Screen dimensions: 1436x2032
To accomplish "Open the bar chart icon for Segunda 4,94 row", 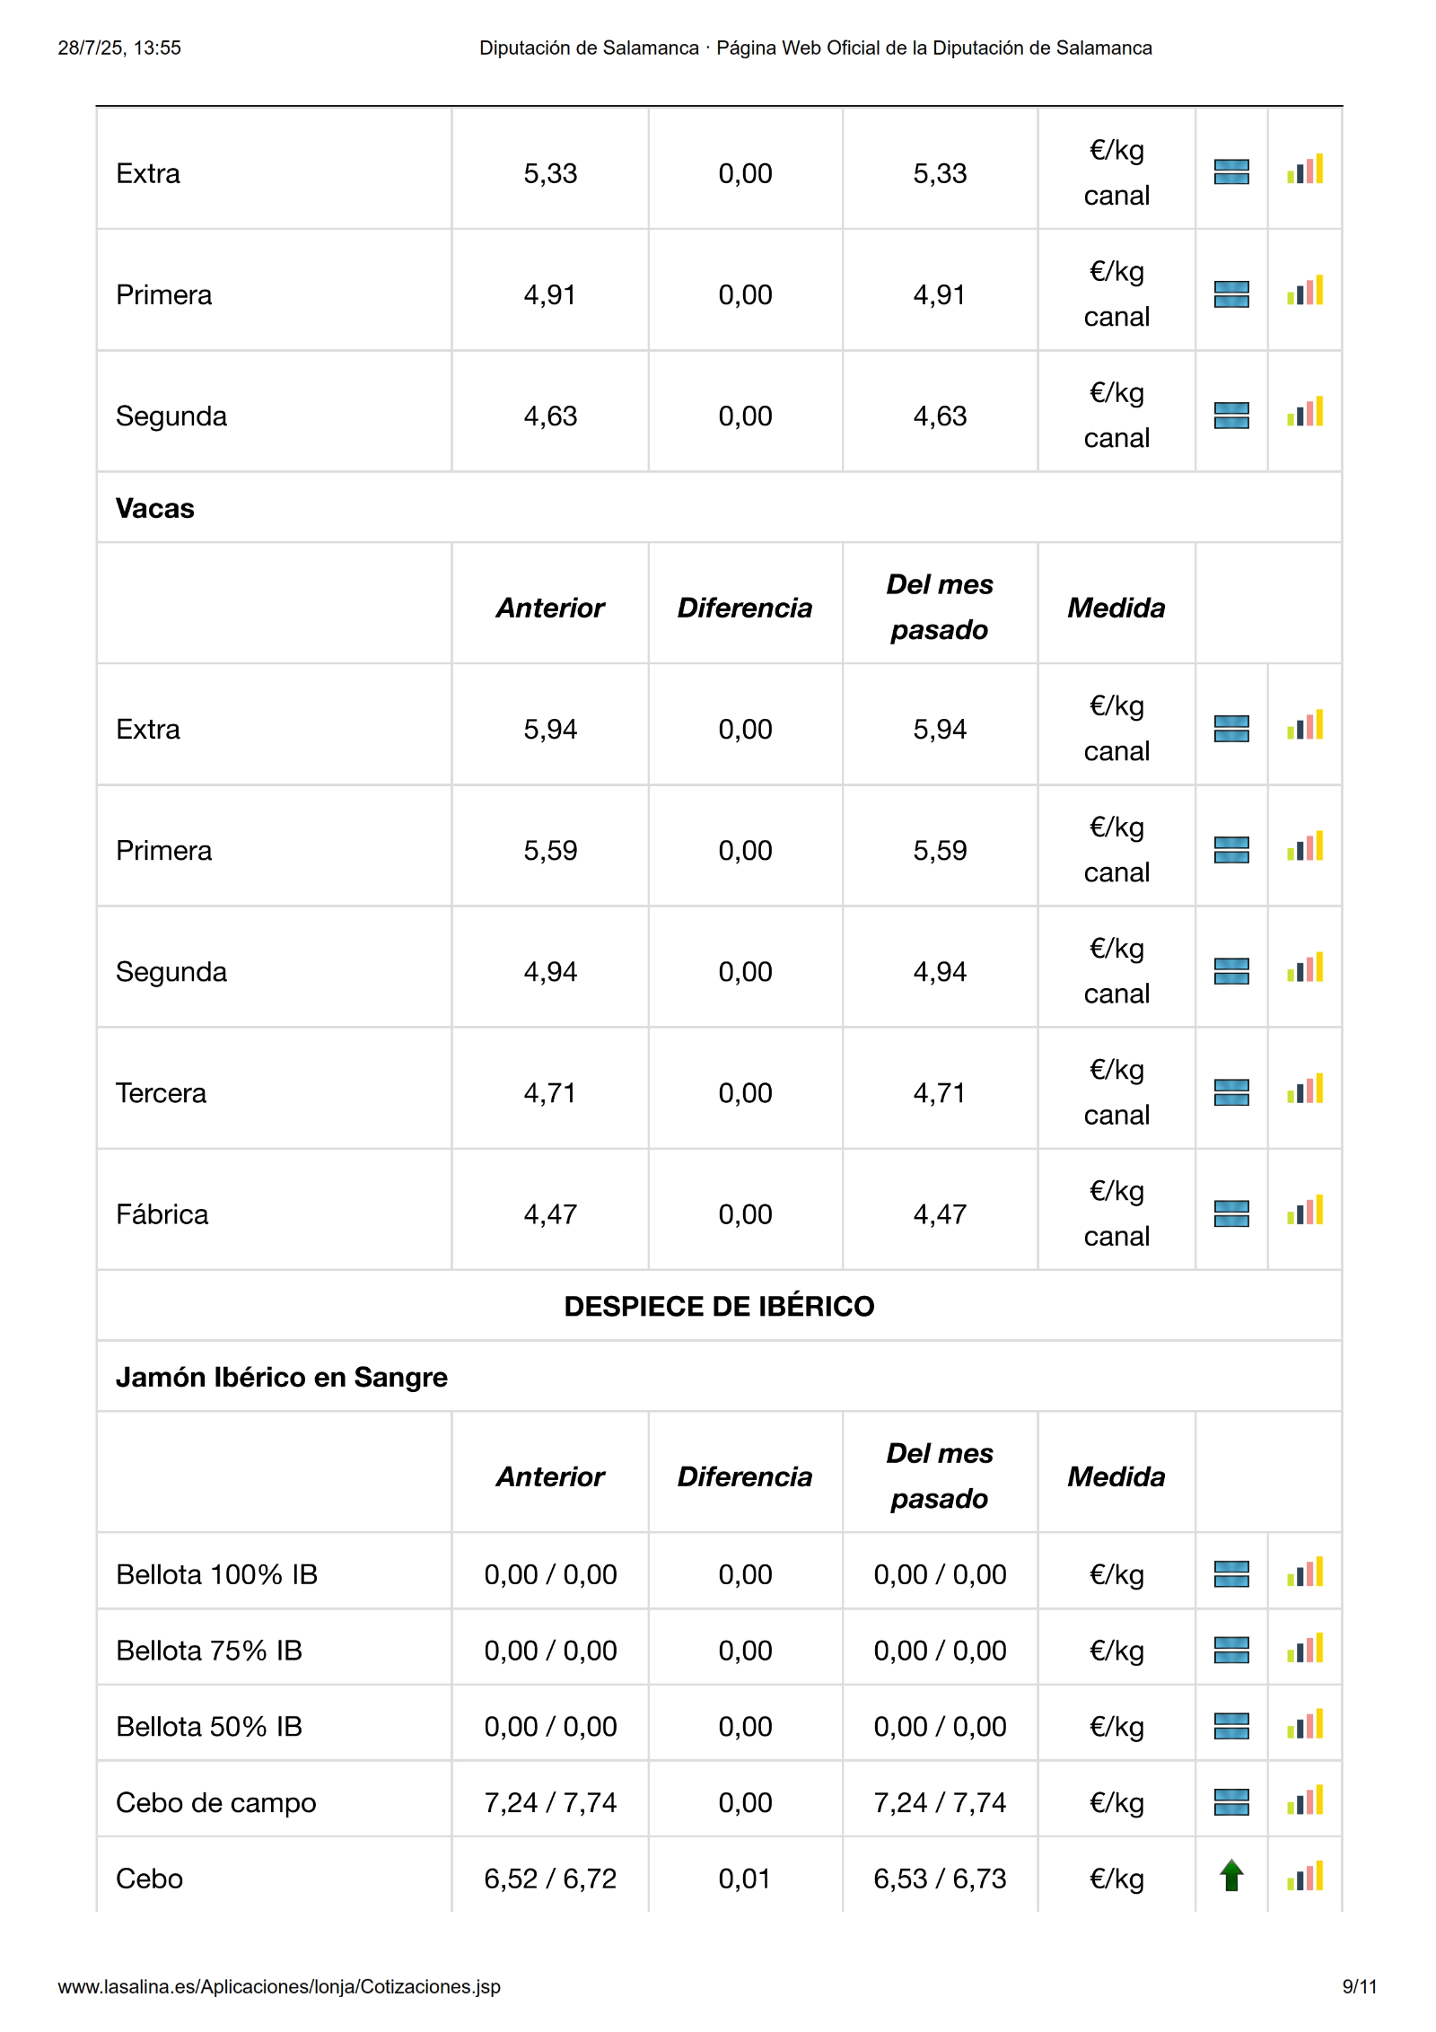I will [1304, 968].
